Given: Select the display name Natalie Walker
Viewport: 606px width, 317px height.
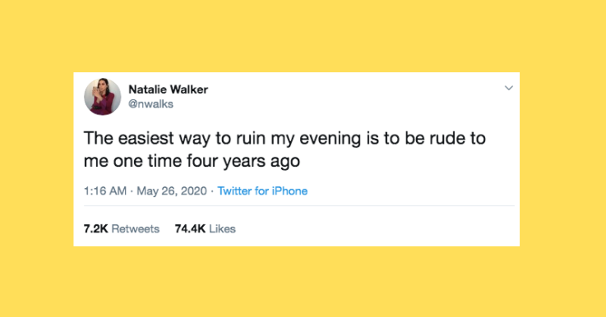Looking at the screenshot, I should tap(168, 89).
